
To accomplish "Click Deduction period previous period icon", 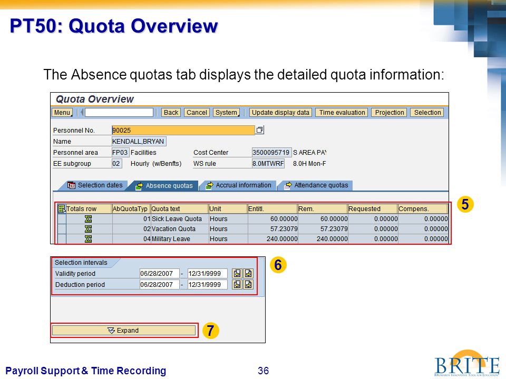I will [237, 284].
